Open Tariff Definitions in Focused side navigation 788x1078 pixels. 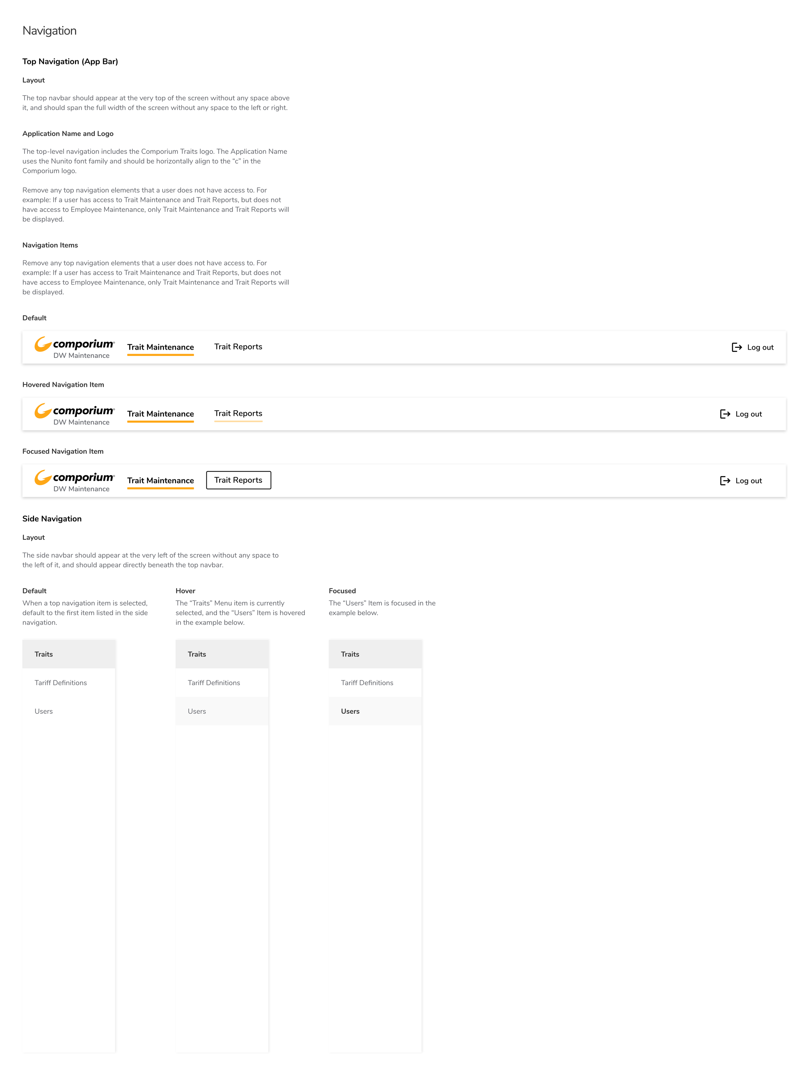[x=367, y=683]
